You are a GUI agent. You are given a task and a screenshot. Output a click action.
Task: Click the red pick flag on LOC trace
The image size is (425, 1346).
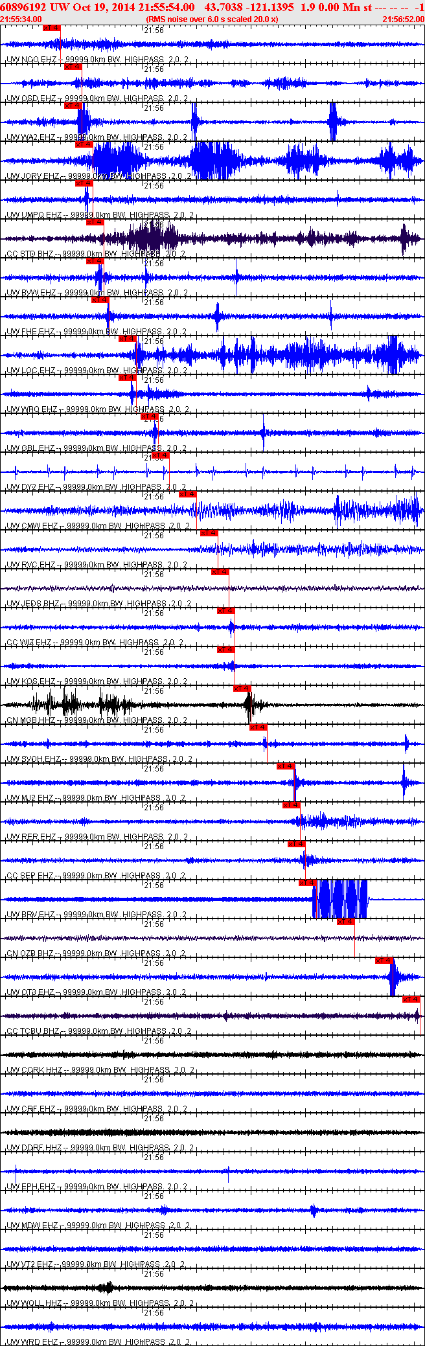coord(128,339)
